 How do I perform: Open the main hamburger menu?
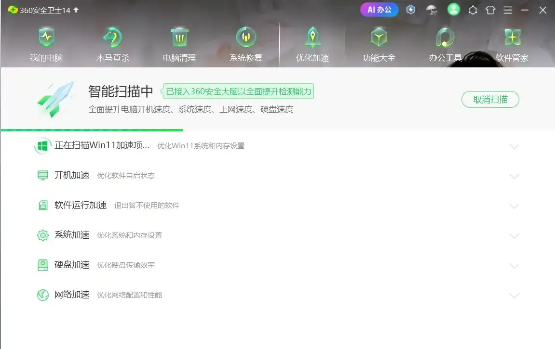pos(508,10)
